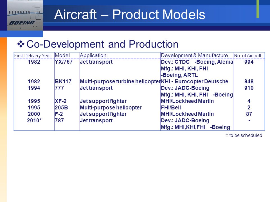Image resolution: width=270 pixels, height=202 pixels.
Task: Select the 'XF-2' model cell
Action: (x=61, y=101)
